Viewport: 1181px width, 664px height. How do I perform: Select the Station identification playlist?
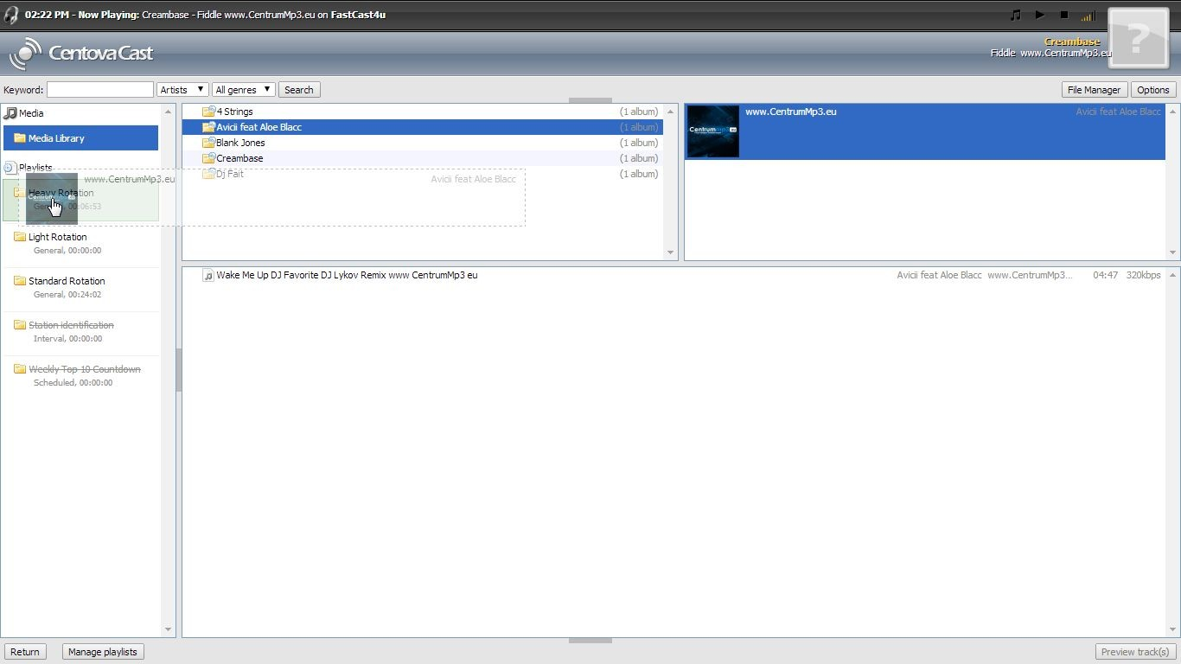80,331
